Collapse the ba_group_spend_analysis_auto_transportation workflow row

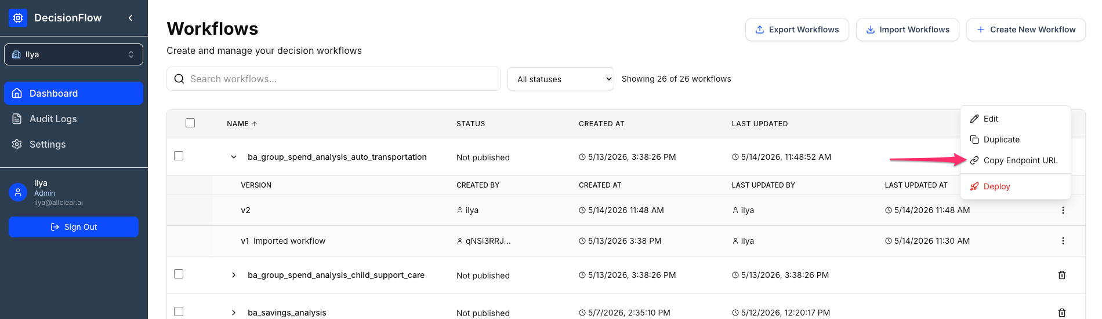[234, 157]
